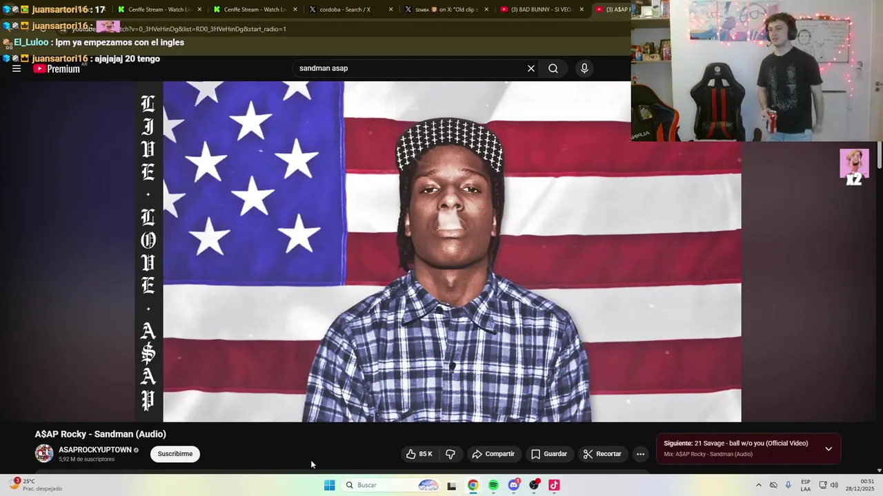Open Google Chrome from the taskbar
This screenshot has width=883, height=496.
(x=473, y=486)
